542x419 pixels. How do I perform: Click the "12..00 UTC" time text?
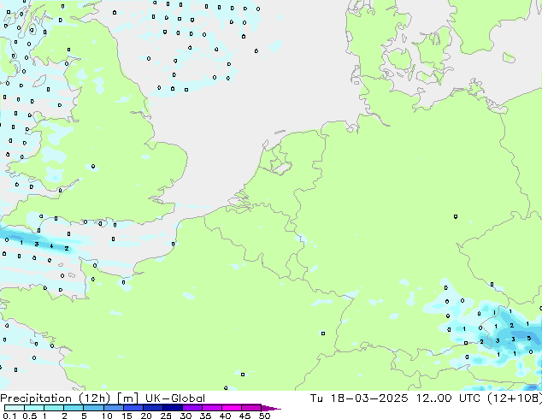448,398
